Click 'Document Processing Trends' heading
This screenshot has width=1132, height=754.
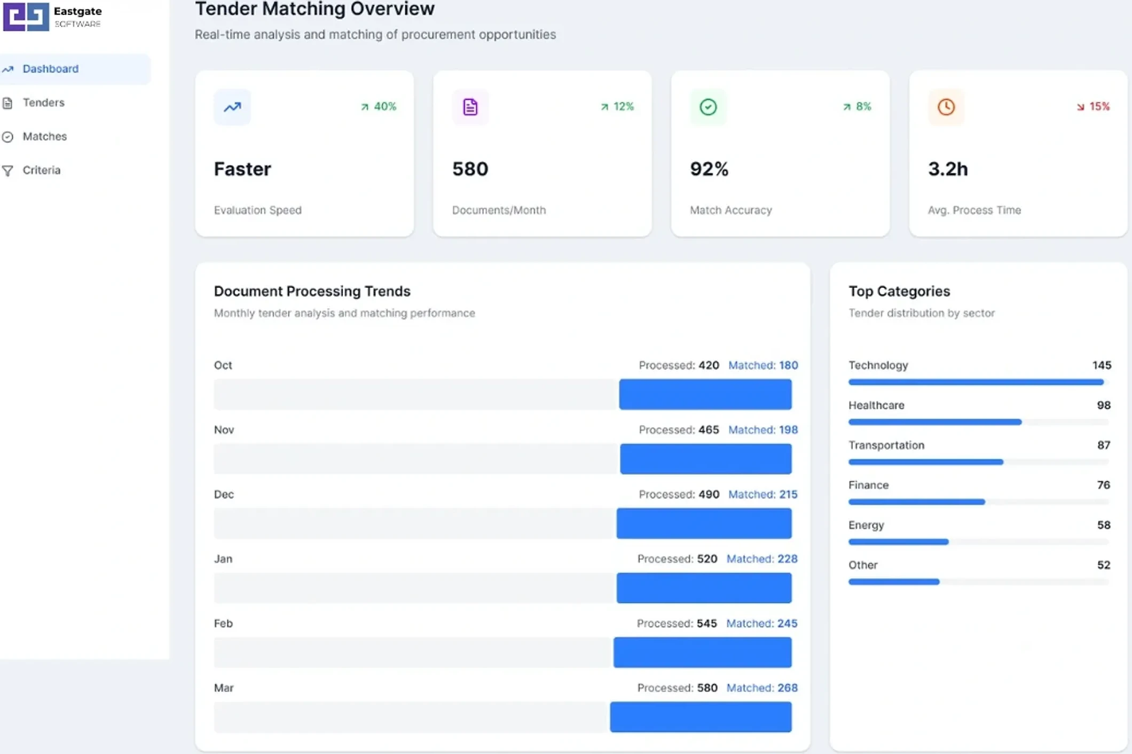312,291
